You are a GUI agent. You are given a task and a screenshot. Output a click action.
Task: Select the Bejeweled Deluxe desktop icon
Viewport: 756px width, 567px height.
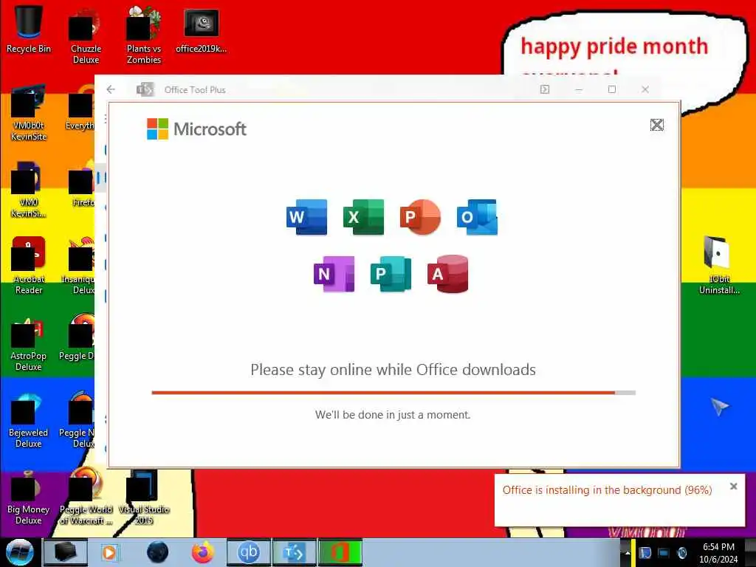(x=29, y=420)
